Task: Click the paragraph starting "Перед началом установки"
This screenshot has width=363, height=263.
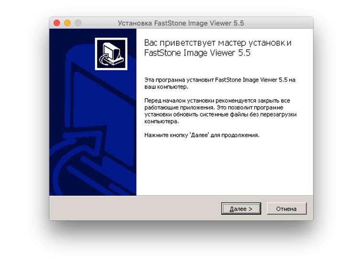Action: pos(220,111)
